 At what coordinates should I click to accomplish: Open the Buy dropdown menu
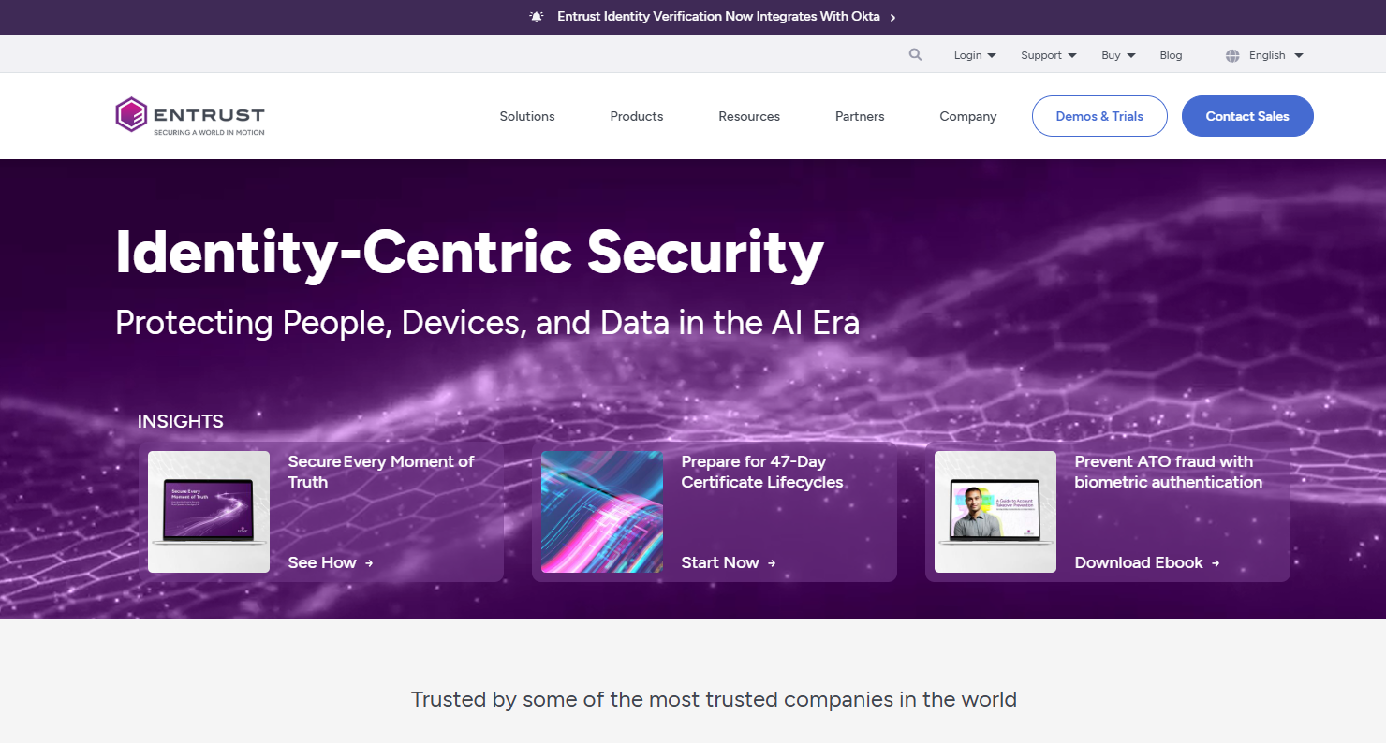point(1118,56)
